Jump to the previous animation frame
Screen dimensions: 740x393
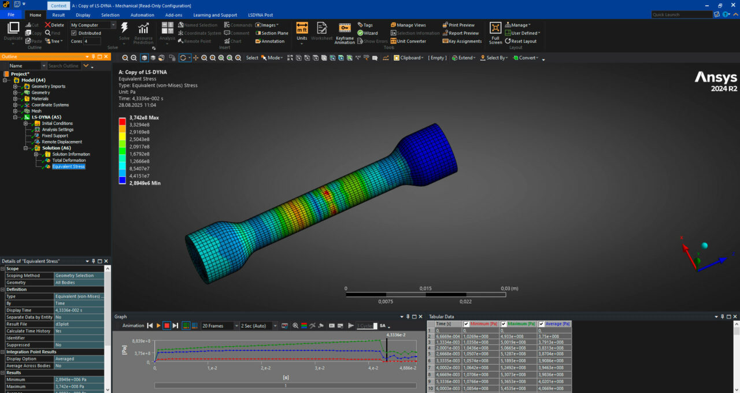[150, 326]
